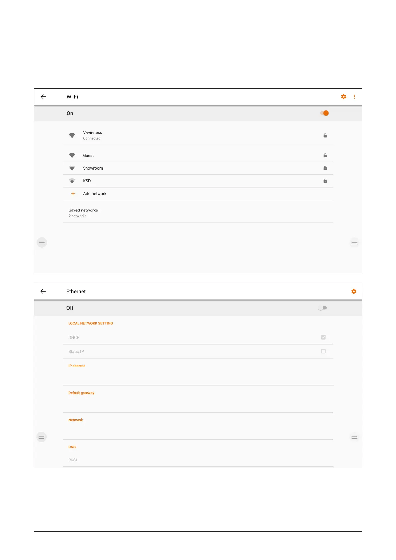Toggle the DHCP checkbox
396x560 pixels.
click(x=323, y=337)
